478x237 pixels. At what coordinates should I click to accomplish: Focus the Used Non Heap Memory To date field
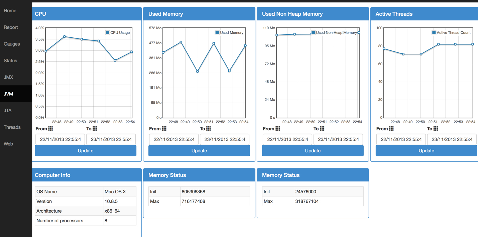tap(338, 139)
